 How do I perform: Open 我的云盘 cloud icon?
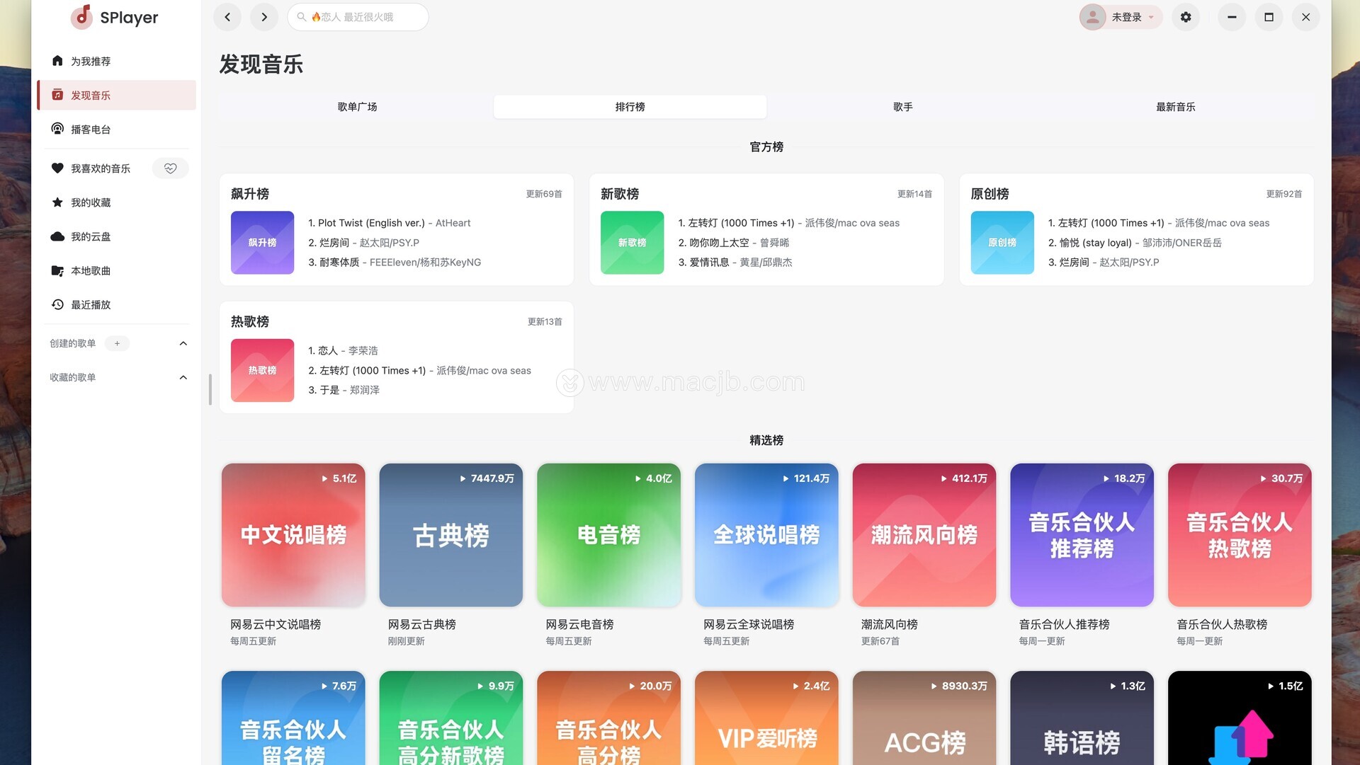(x=57, y=236)
